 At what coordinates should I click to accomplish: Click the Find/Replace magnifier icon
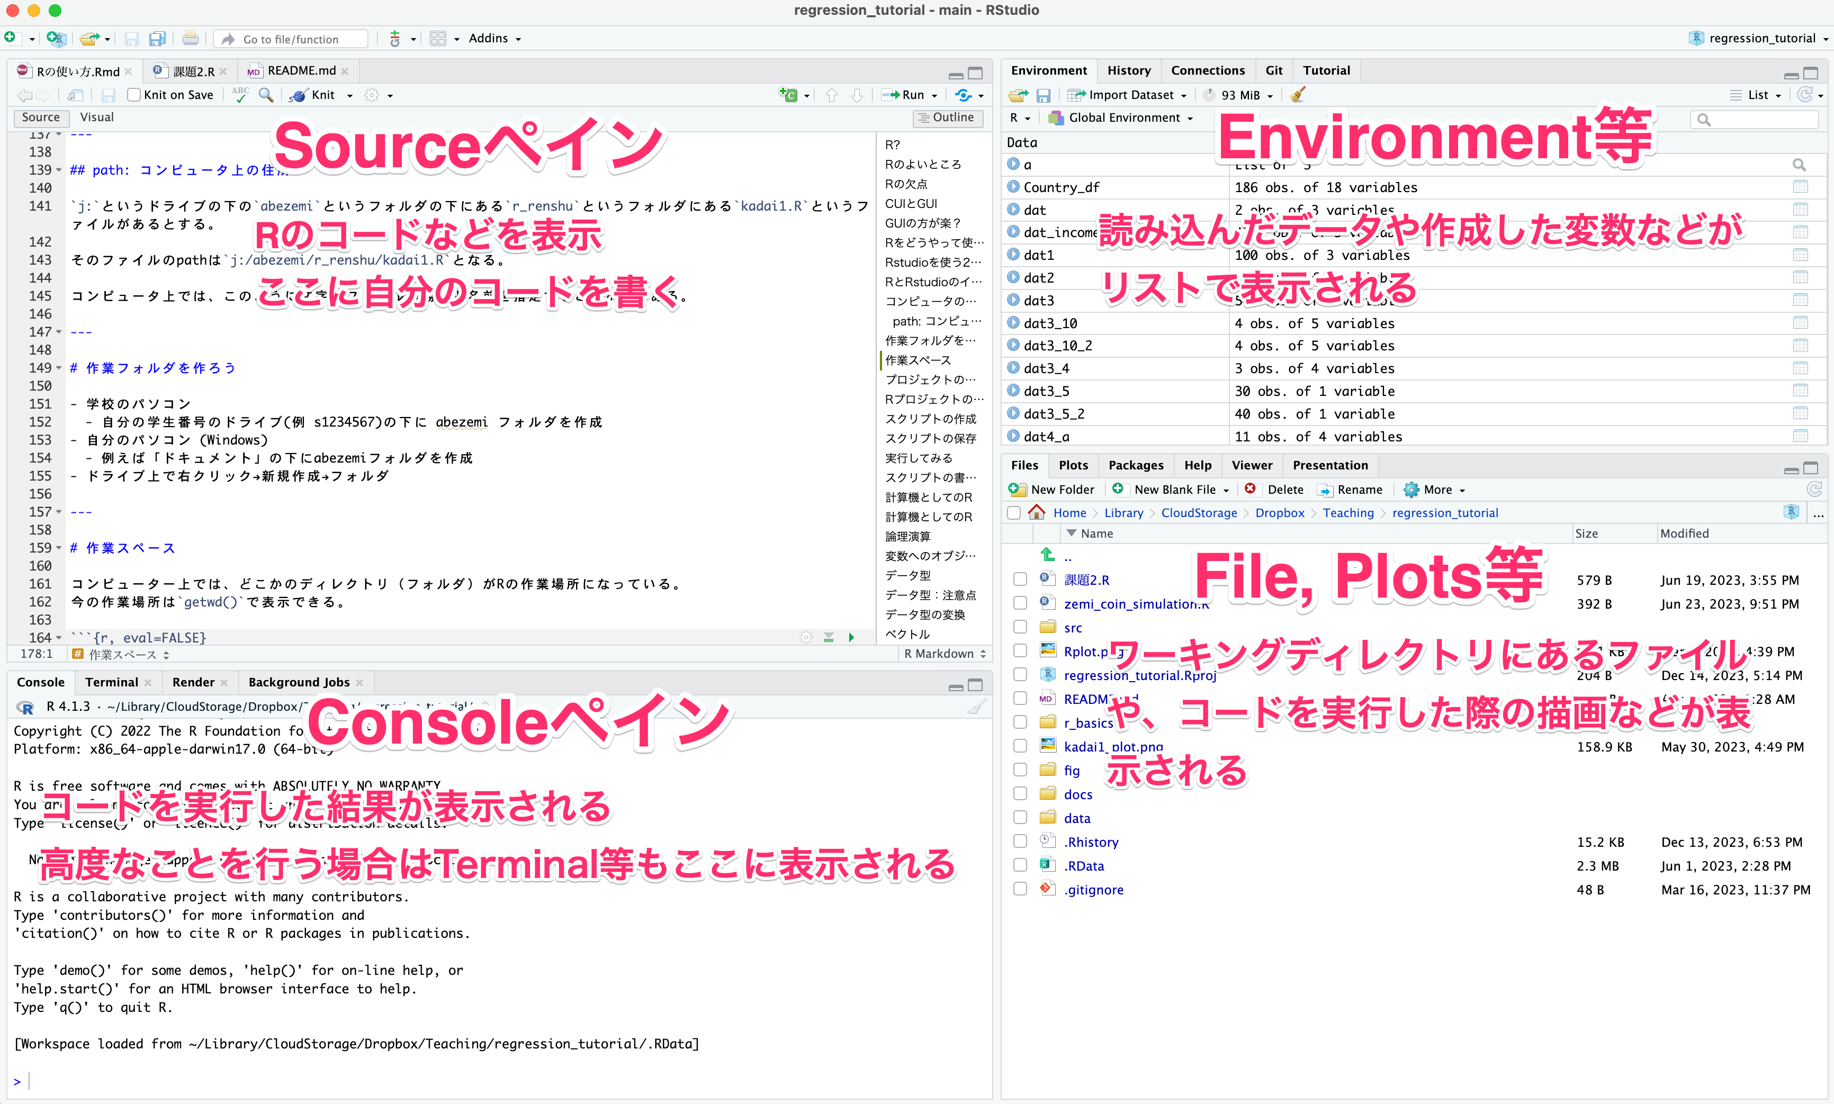pos(266,95)
